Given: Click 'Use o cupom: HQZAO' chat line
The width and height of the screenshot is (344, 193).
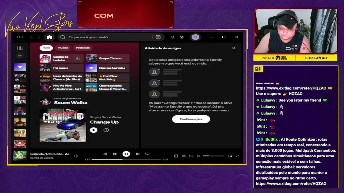Looking at the screenshot, I should pyautogui.click(x=279, y=94).
